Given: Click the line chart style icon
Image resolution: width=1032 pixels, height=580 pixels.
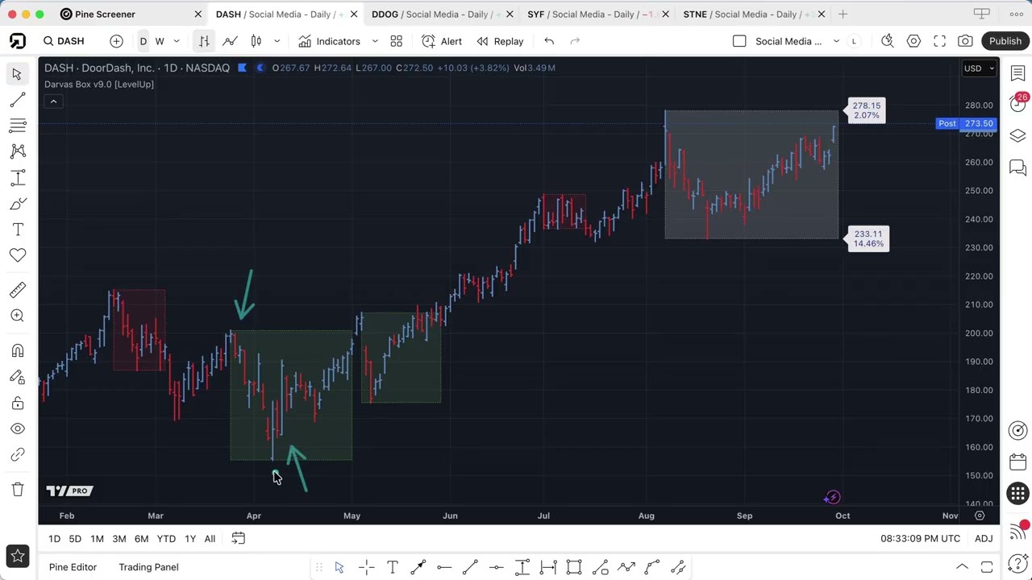Looking at the screenshot, I should pos(230,41).
